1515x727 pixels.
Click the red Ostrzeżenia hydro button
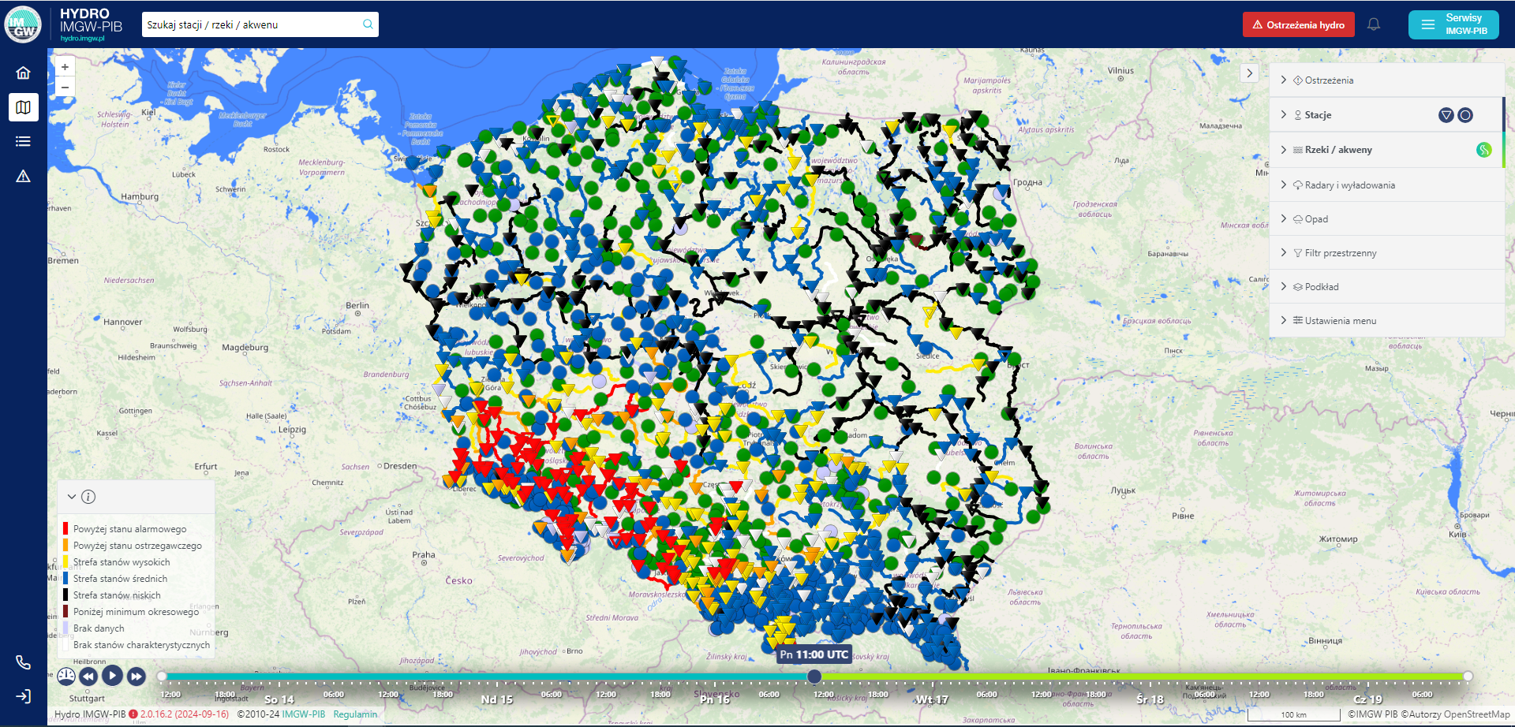click(x=1298, y=24)
